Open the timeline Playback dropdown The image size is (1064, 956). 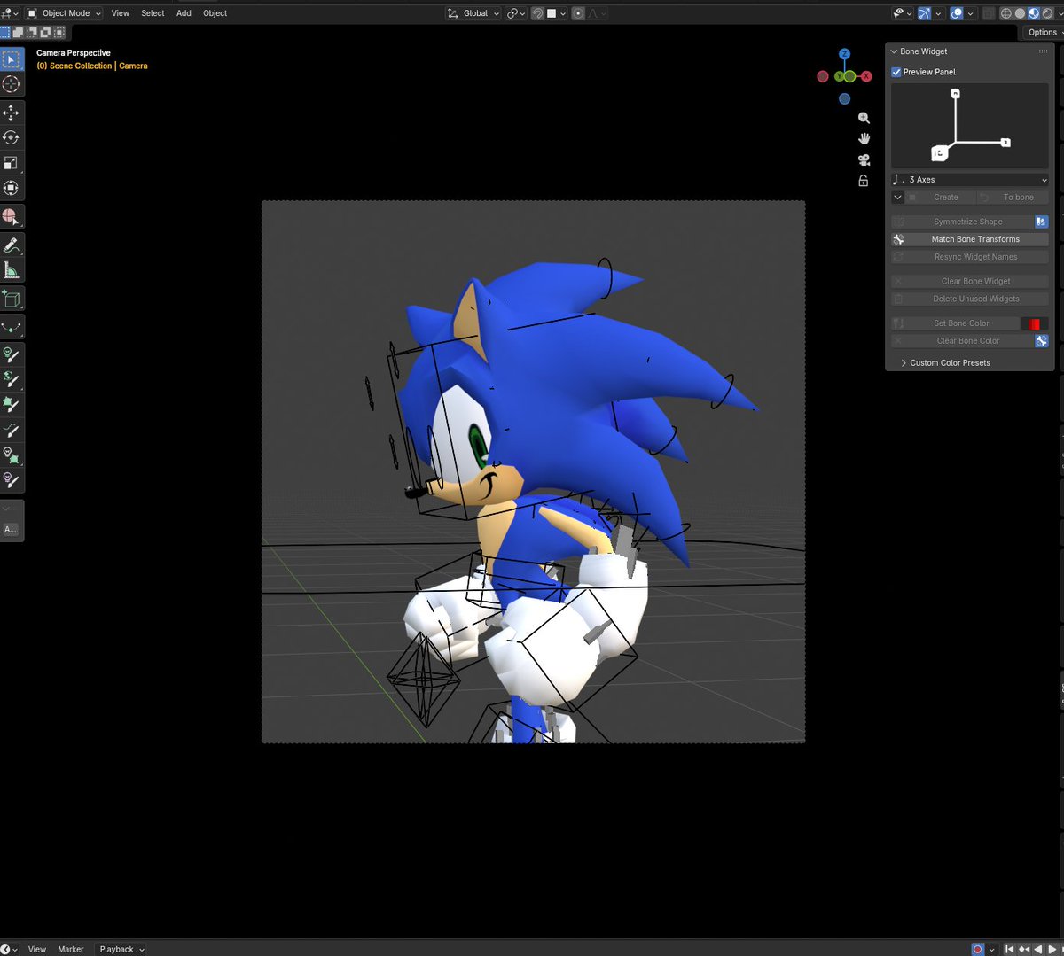(121, 949)
